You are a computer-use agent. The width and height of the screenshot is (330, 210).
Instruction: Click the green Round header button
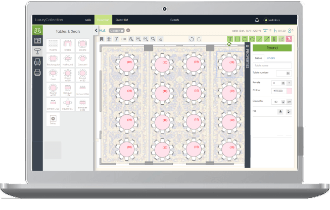coord(272,48)
